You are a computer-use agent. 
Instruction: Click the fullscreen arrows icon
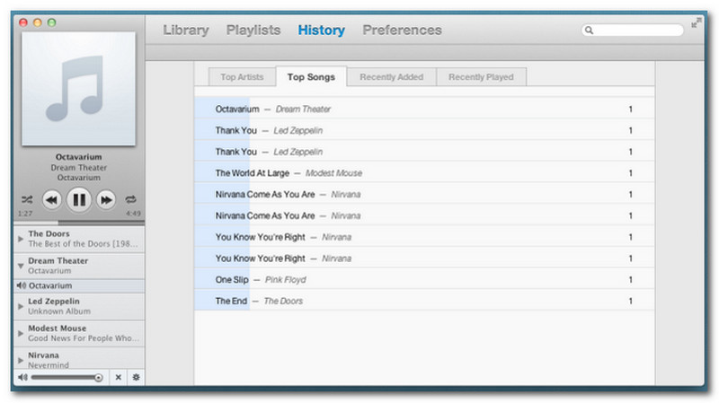[x=696, y=22]
